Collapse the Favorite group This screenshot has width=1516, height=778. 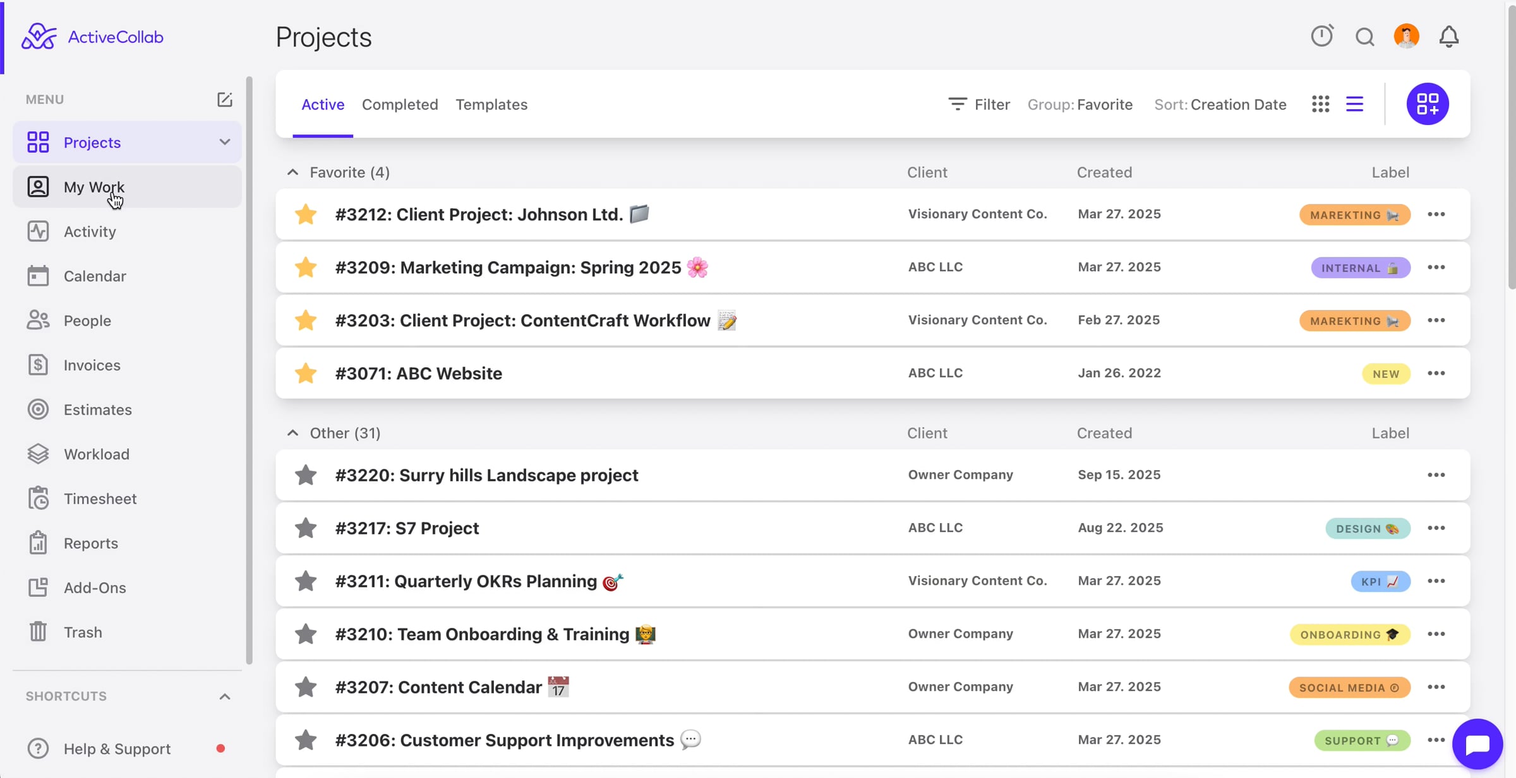coord(292,172)
